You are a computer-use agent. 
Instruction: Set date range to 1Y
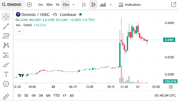point(65,95)
